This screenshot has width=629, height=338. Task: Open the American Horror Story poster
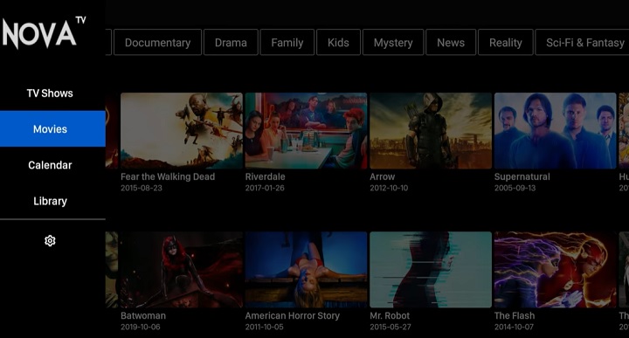(306, 269)
